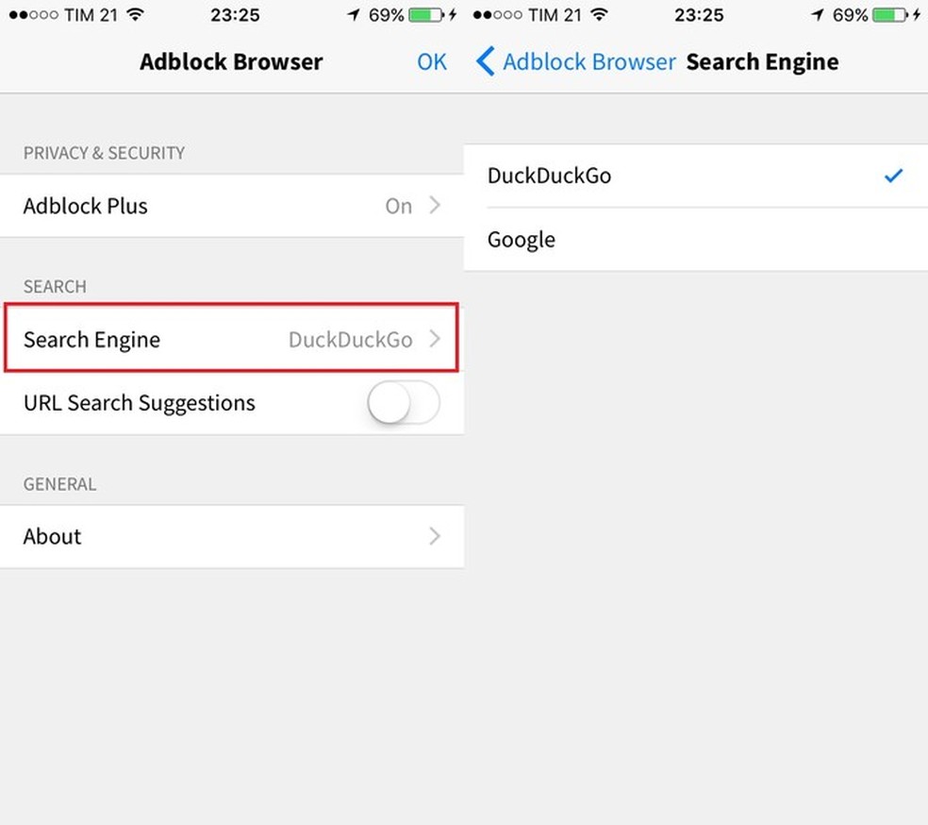This screenshot has height=825, width=928.
Task: Toggle the URL Search Suggestions switch
Action: (403, 404)
